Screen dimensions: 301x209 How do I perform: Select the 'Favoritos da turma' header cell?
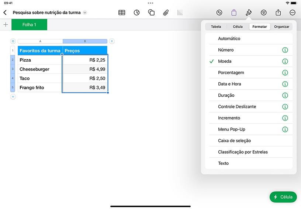pyautogui.click(x=40, y=50)
